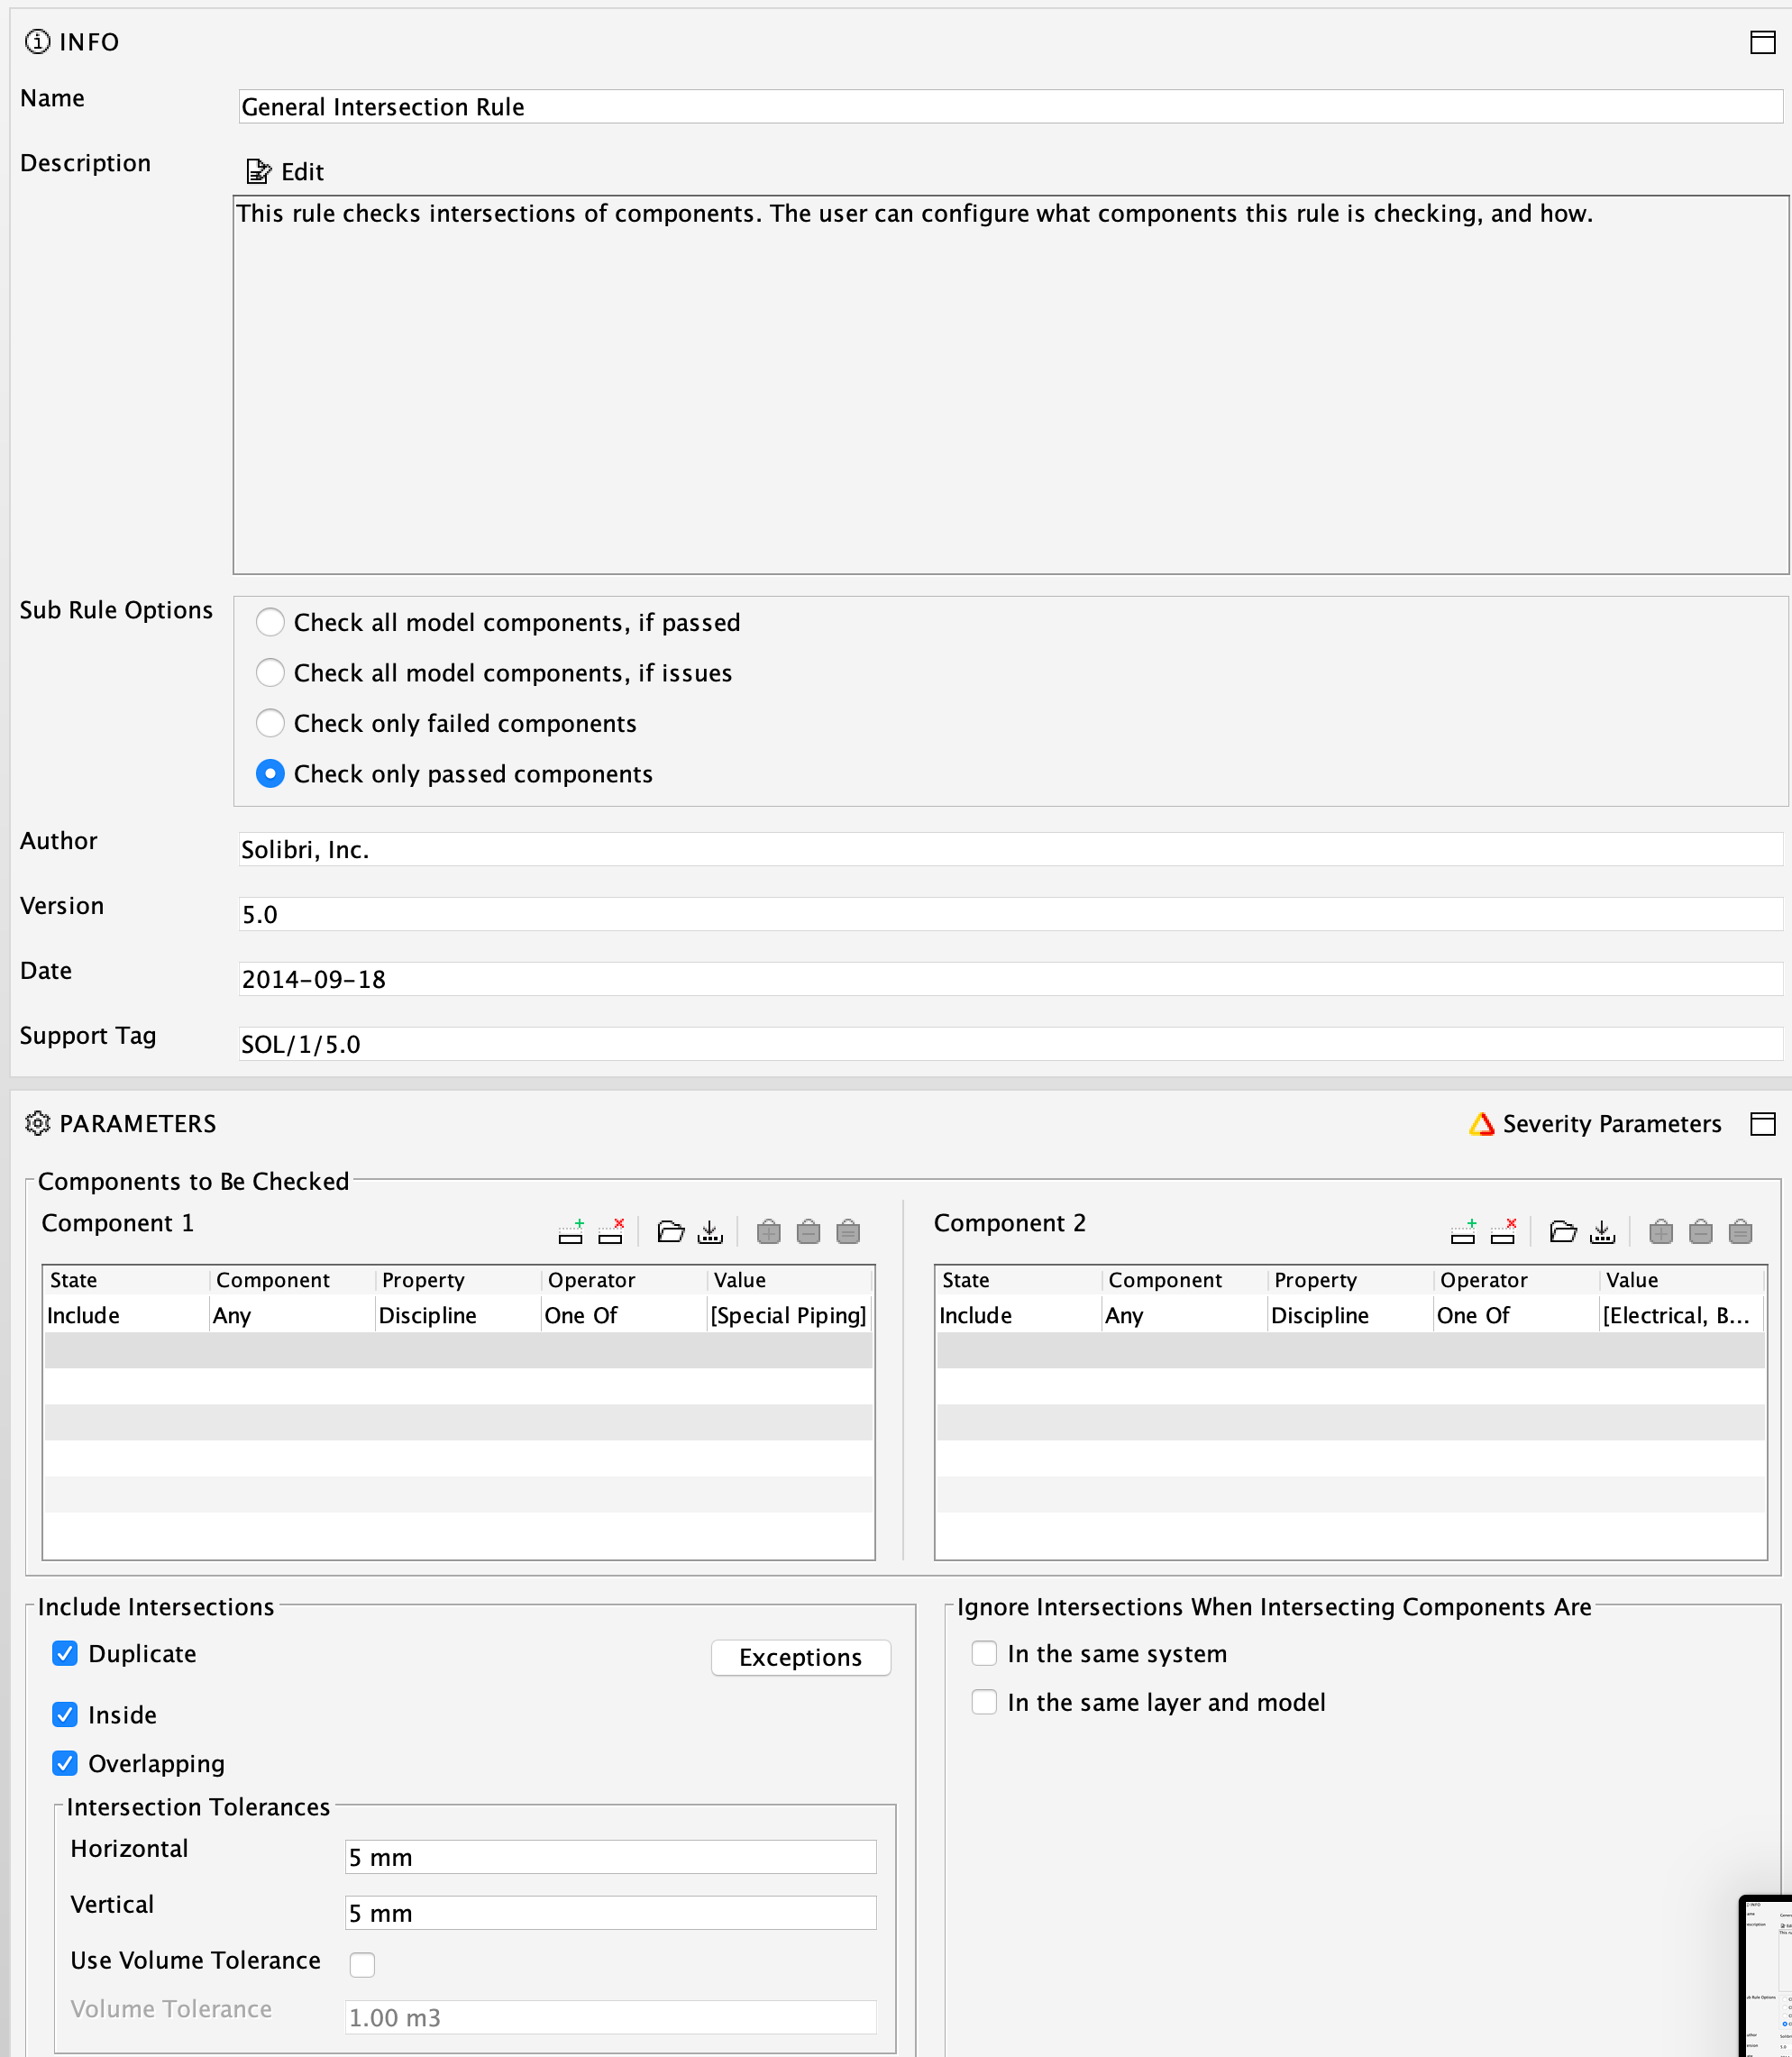
Task: Uncheck the Overlapping intersections checkbox
Action: point(65,1763)
